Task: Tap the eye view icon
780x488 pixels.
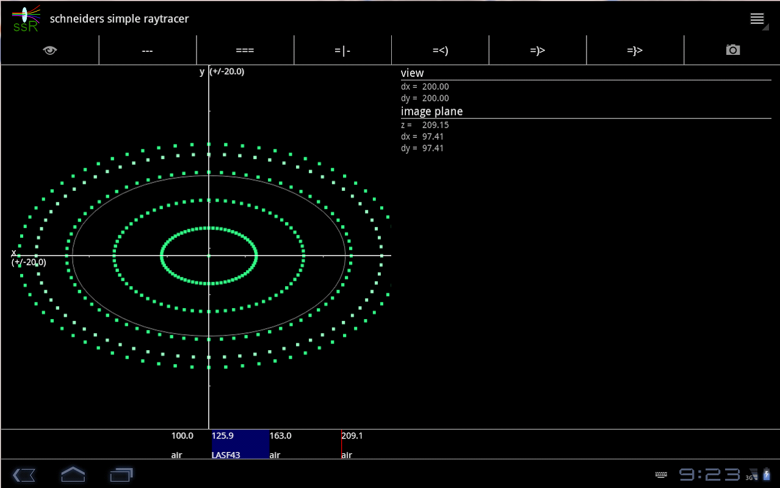Action: pyautogui.click(x=50, y=51)
